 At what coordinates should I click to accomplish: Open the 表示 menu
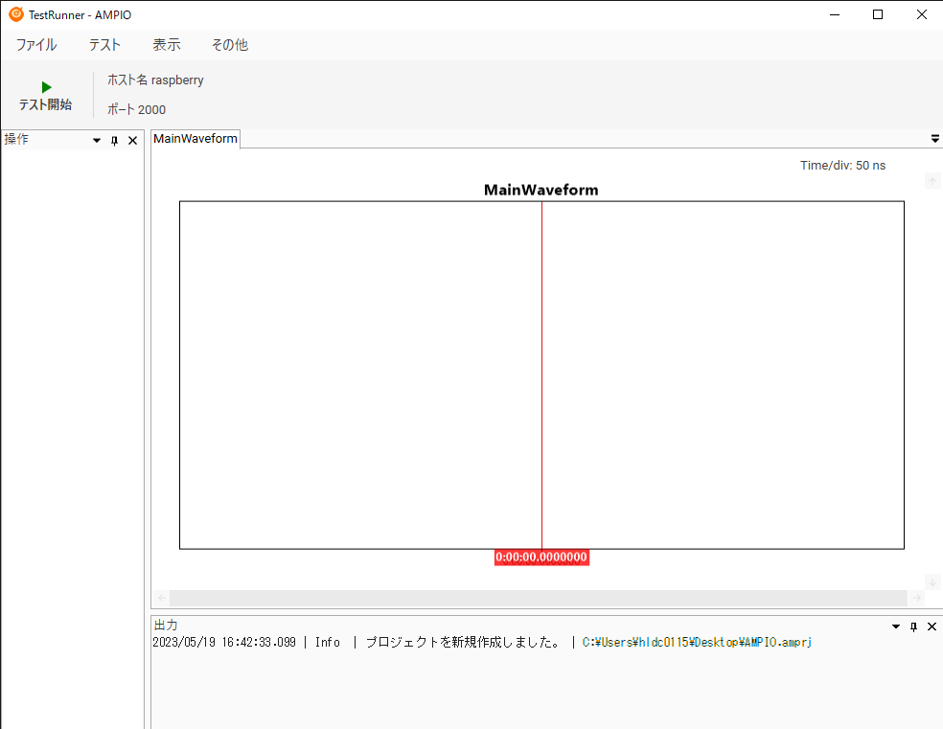click(166, 45)
